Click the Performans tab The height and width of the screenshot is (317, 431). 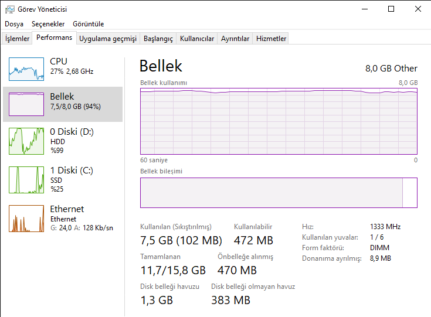click(54, 38)
